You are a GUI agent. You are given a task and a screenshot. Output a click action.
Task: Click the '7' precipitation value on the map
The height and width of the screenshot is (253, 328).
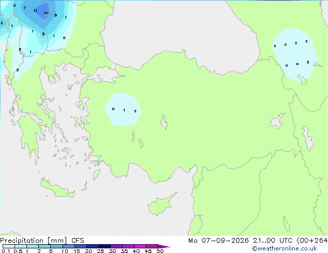pyautogui.click(x=25, y=8)
